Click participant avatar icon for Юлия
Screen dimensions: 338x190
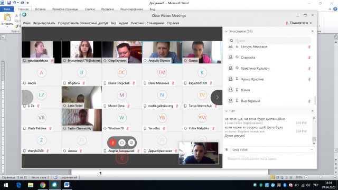tap(230, 90)
